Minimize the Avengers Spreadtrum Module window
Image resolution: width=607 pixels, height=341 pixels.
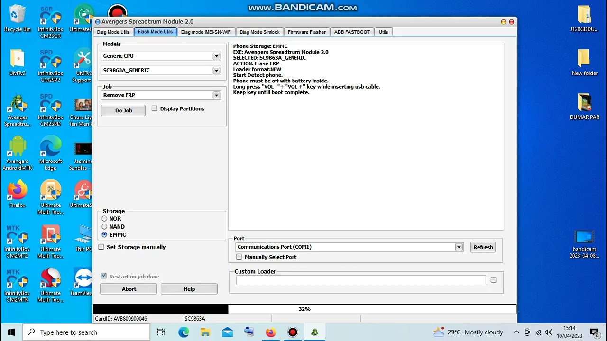point(504,22)
